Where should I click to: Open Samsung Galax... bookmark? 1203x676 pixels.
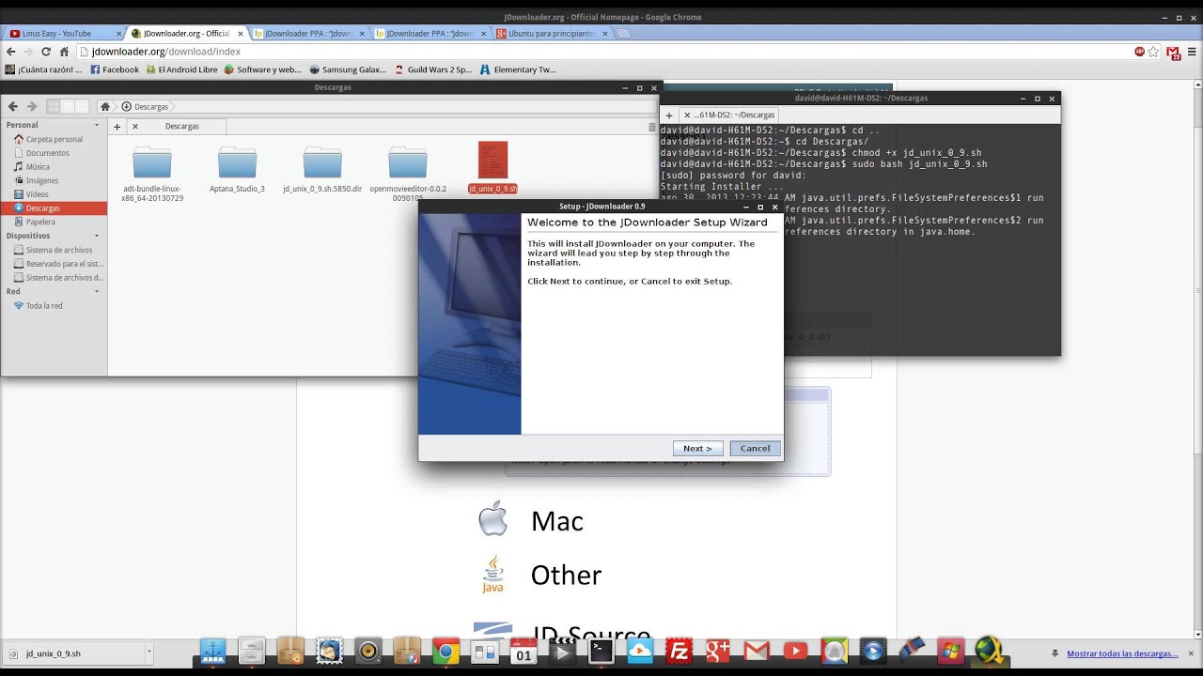(x=348, y=69)
